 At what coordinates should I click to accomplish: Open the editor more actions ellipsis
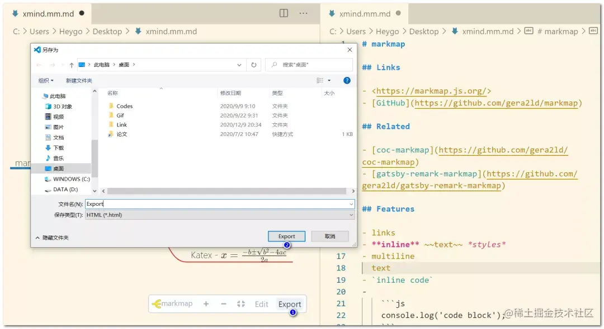[x=304, y=13]
